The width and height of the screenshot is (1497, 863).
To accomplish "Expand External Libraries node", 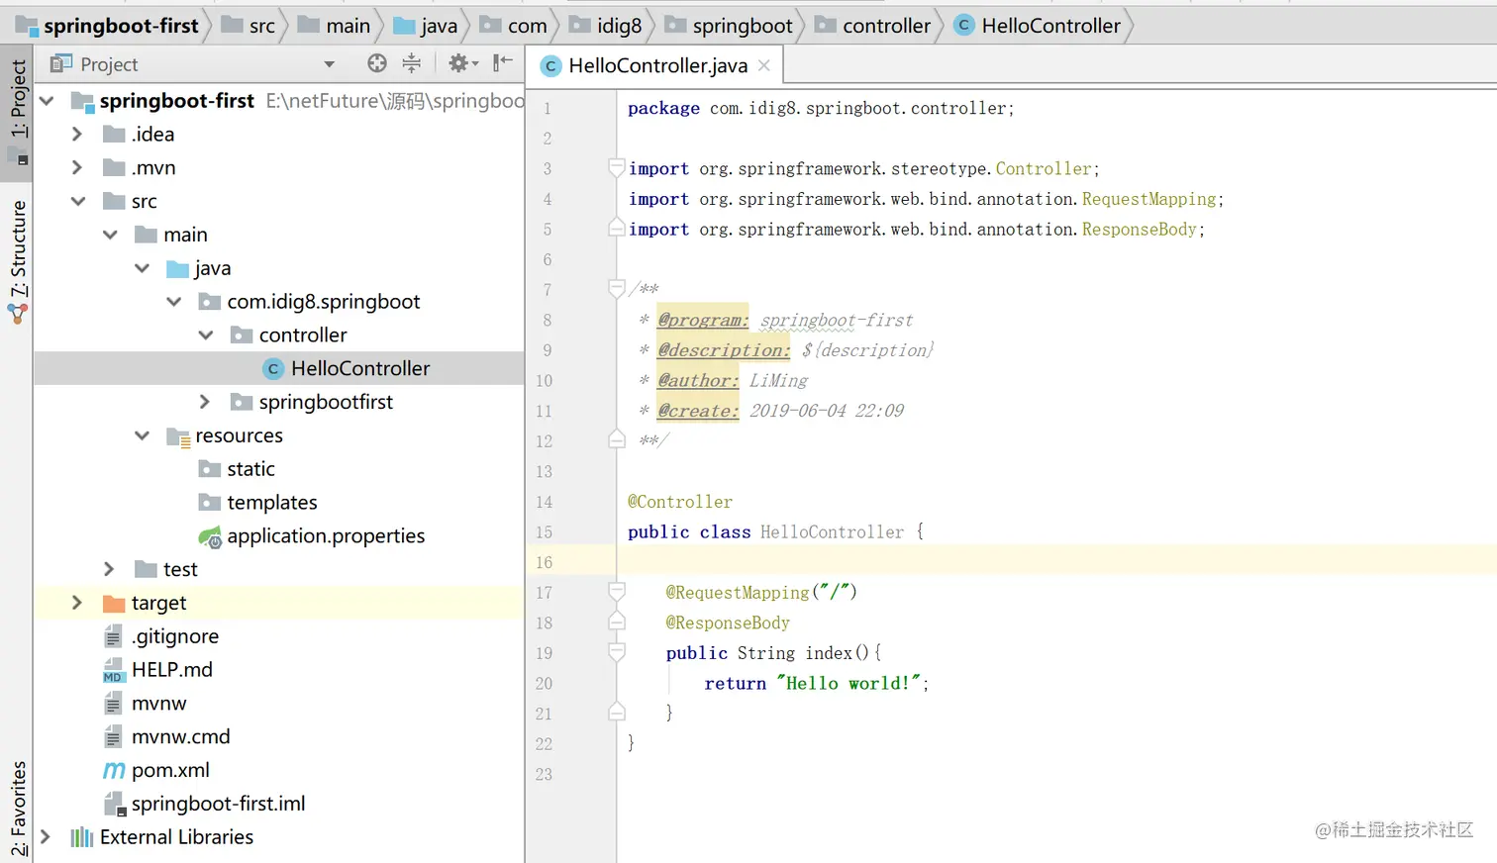I will [46, 837].
